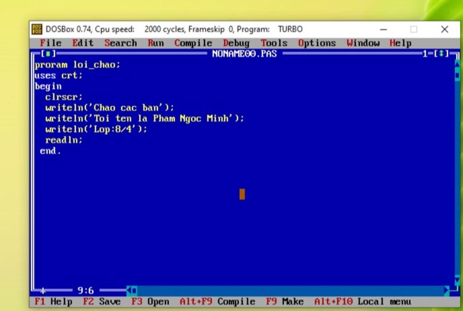463x311 pixels.
Task: Click the vertical scrollbar up arrow
Action: [458, 63]
